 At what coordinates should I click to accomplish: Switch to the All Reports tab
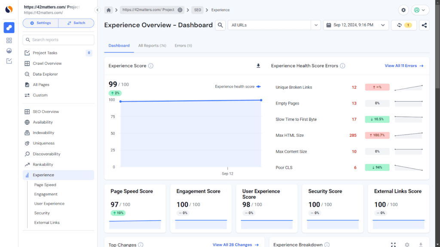pyautogui.click(x=152, y=45)
